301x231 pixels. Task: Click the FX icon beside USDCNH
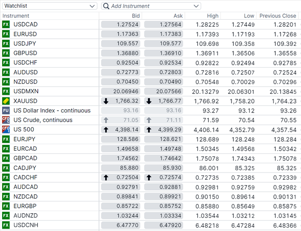pos(6,225)
